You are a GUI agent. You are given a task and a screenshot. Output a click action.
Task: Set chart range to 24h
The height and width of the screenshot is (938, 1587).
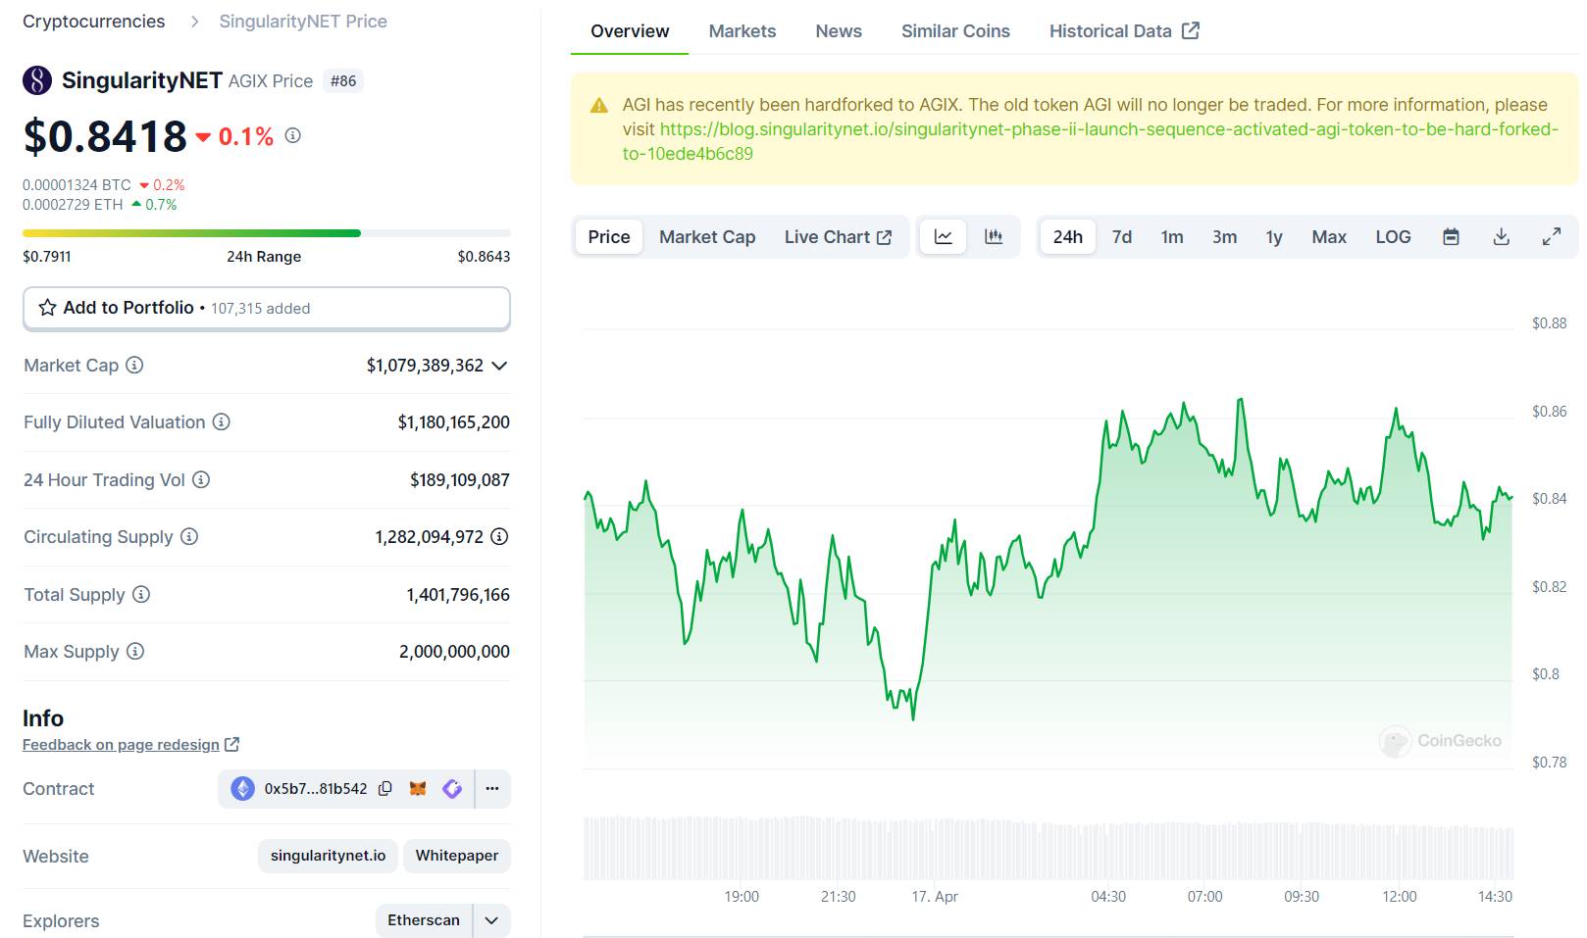coord(1068,236)
